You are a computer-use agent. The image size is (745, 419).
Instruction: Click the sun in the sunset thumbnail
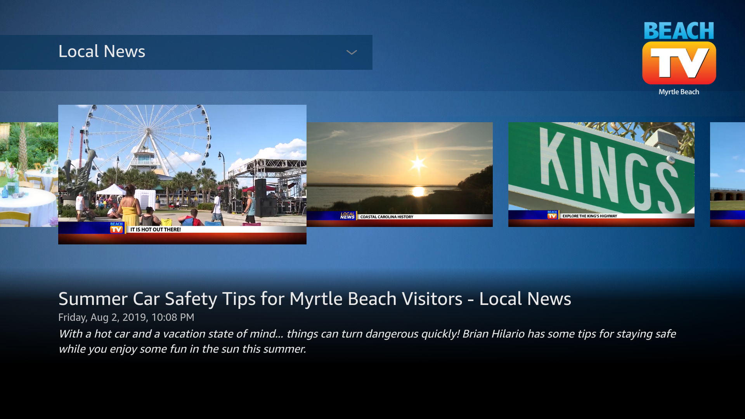pyautogui.click(x=418, y=163)
